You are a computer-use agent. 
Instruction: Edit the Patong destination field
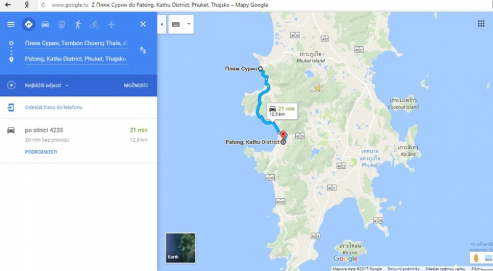[76, 59]
